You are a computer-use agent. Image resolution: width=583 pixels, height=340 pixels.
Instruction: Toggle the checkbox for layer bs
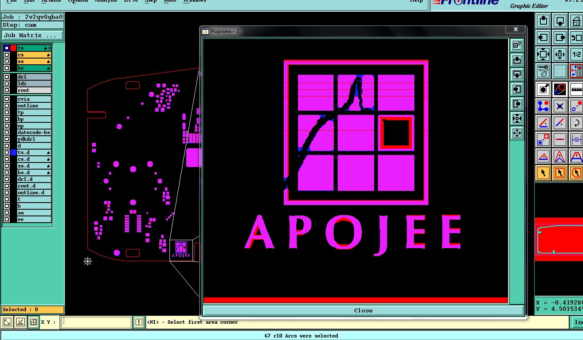(7, 68)
